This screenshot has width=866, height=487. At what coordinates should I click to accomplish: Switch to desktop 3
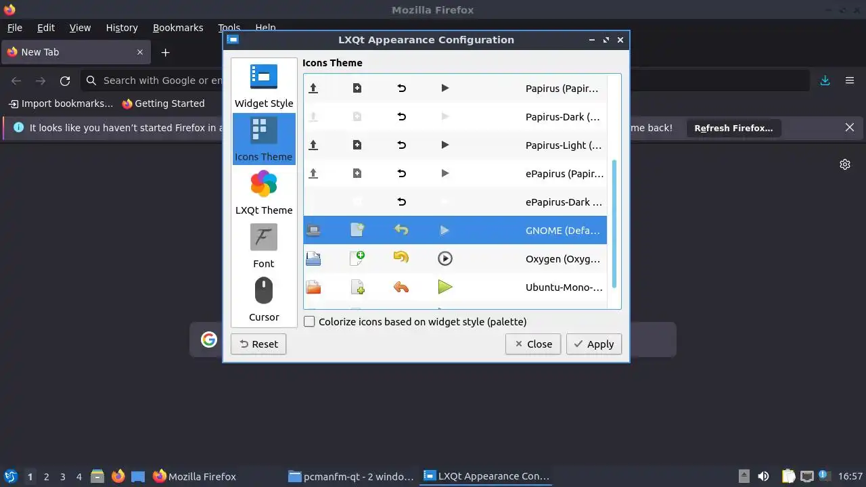pyautogui.click(x=62, y=477)
